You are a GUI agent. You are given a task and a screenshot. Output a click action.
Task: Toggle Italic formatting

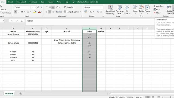pos(19,12)
